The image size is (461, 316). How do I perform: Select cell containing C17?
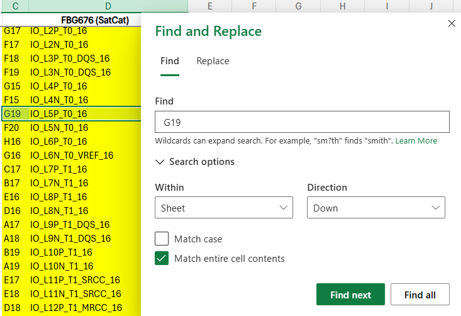point(15,169)
